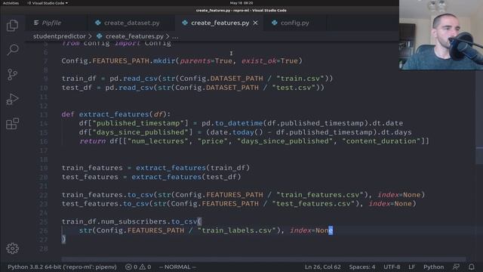
Task: Expand the breadcrumb ellipsis symbol list
Action: [175, 36]
